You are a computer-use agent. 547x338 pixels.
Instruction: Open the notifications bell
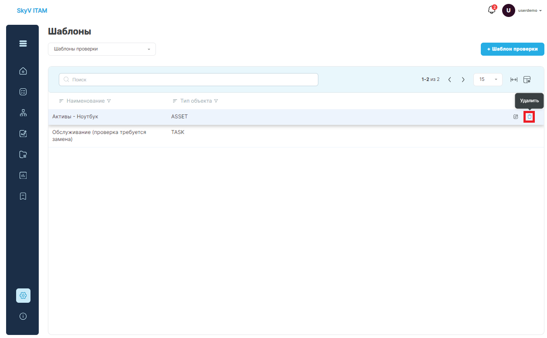pos(492,10)
